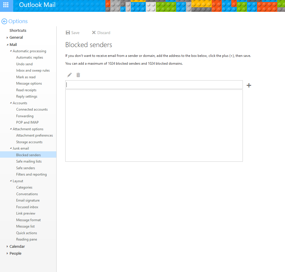This screenshot has width=285, height=272.
Task: Open the app launcher grid icon
Action: [6, 5]
